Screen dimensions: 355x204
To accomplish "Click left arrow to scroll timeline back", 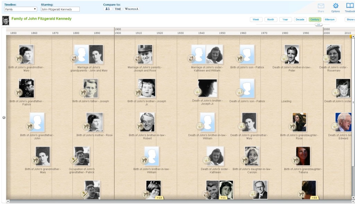I will (4, 117).
